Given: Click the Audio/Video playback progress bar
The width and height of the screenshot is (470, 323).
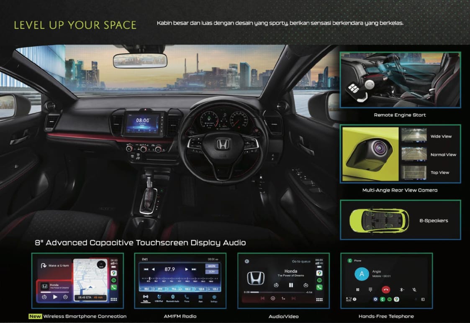Looking at the screenshot, I should pyautogui.click(x=278, y=292).
